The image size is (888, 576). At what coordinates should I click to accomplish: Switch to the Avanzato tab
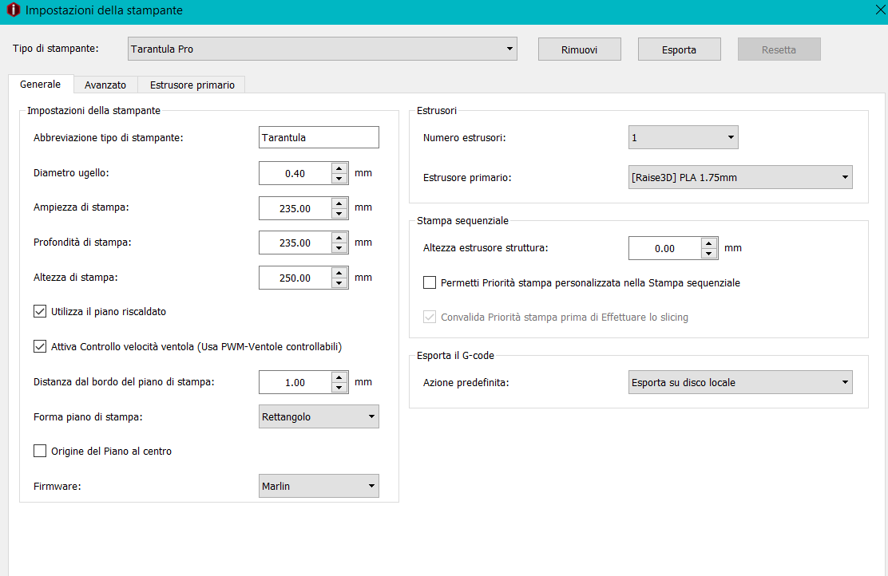point(105,85)
